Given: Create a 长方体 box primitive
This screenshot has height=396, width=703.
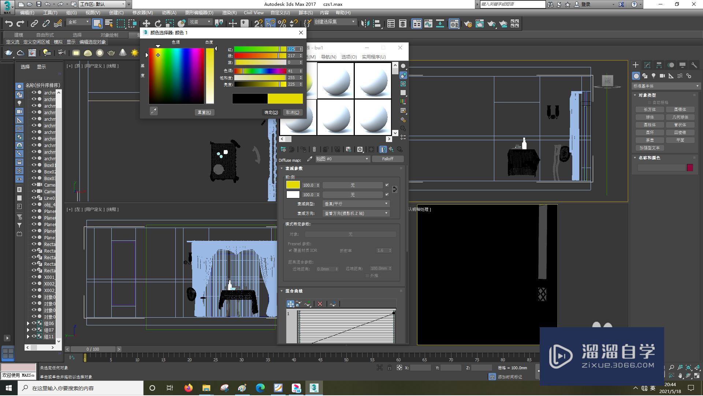Looking at the screenshot, I should pos(650,109).
